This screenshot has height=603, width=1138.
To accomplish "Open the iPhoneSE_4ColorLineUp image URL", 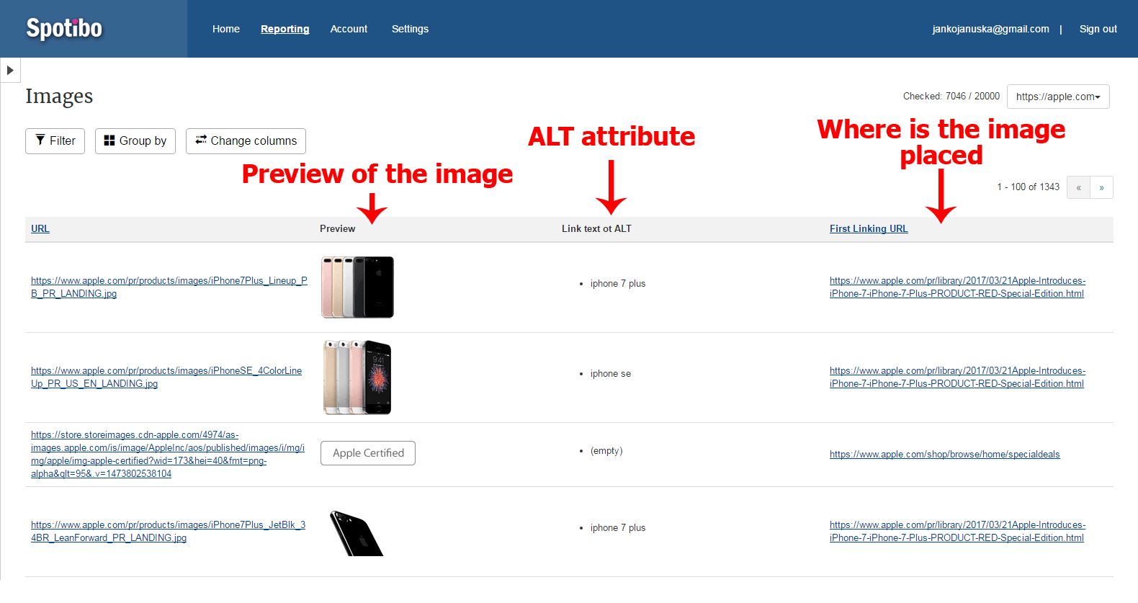I will pos(166,377).
